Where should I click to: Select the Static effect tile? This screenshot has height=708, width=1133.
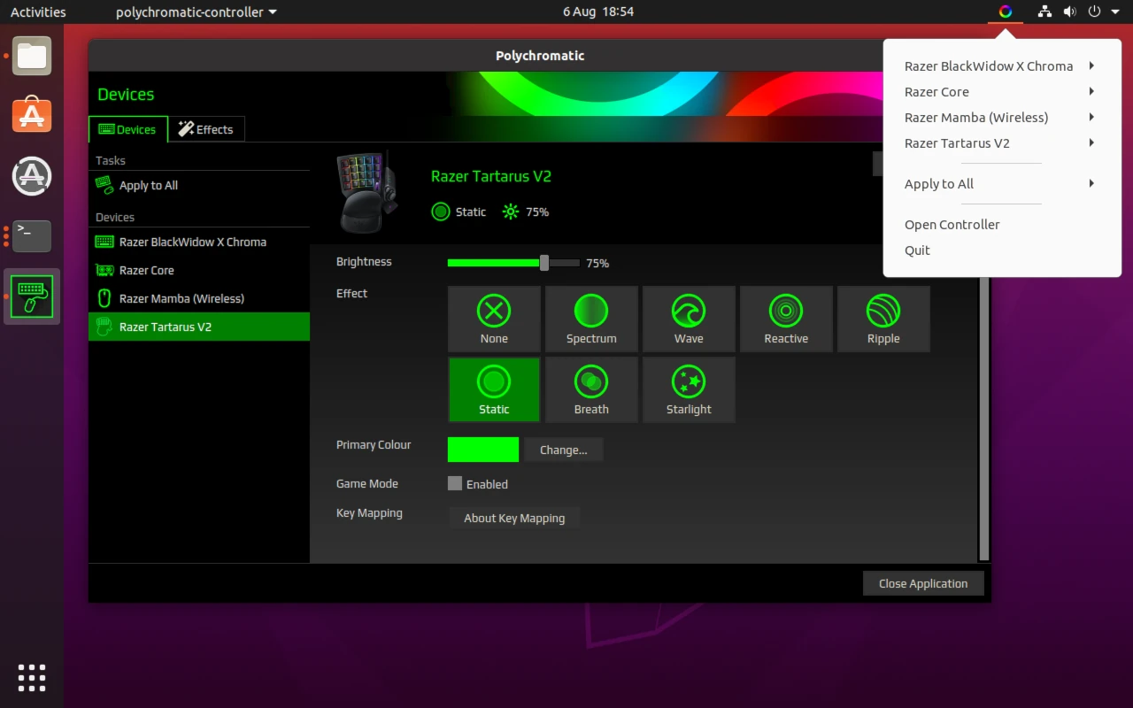point(494,389)
